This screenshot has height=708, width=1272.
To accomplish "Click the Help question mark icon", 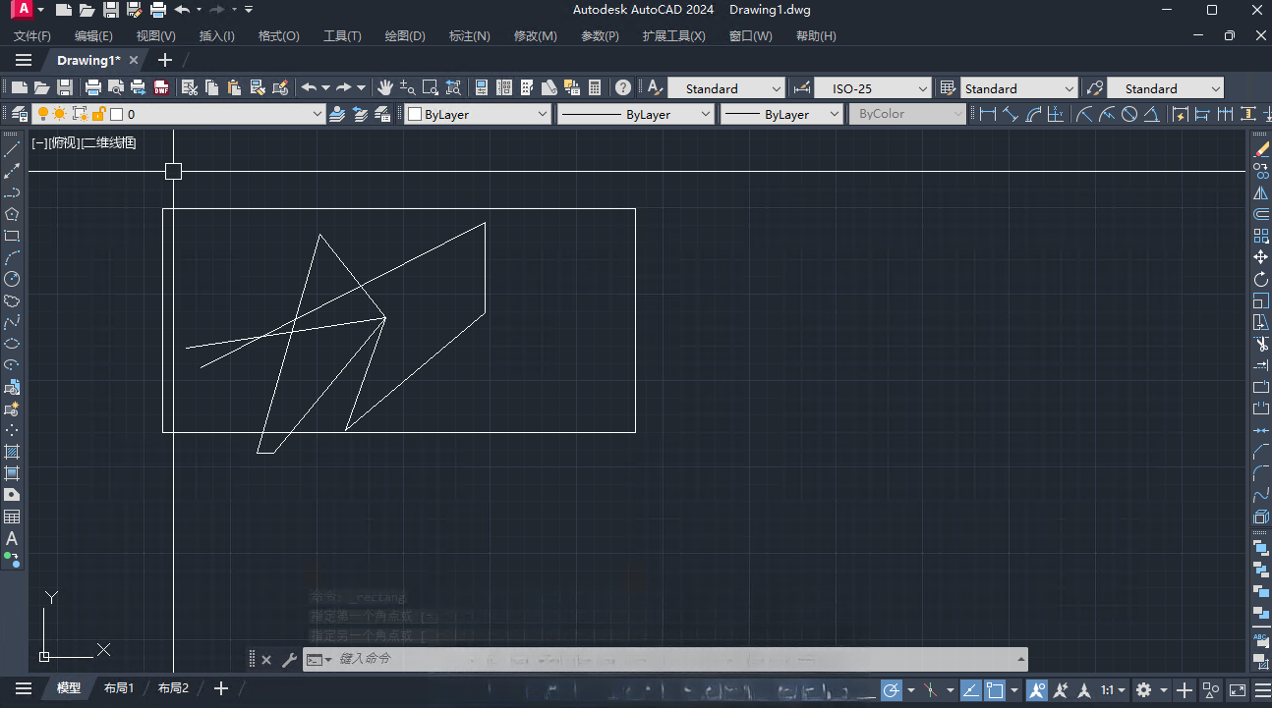I will [622, 87].
